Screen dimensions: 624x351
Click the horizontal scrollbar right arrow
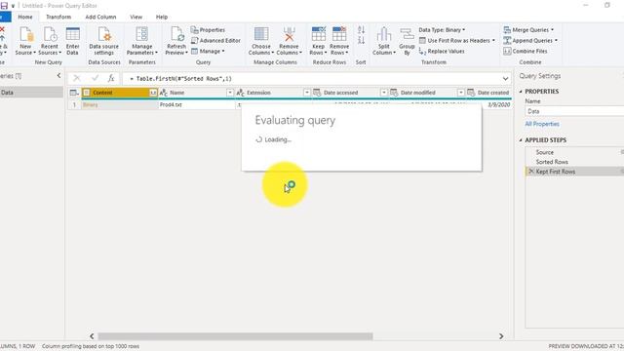501,336
